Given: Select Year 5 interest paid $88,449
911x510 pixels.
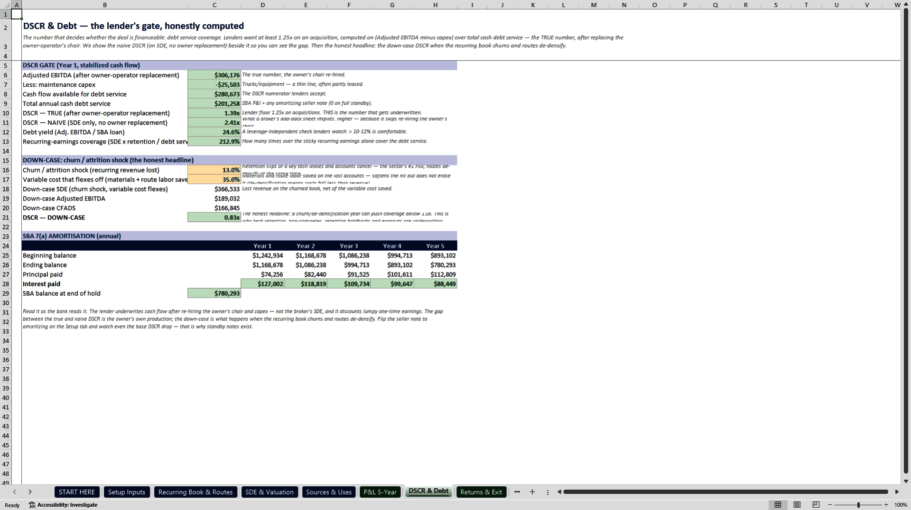Looking at the screenshot, I should [436, 284].
